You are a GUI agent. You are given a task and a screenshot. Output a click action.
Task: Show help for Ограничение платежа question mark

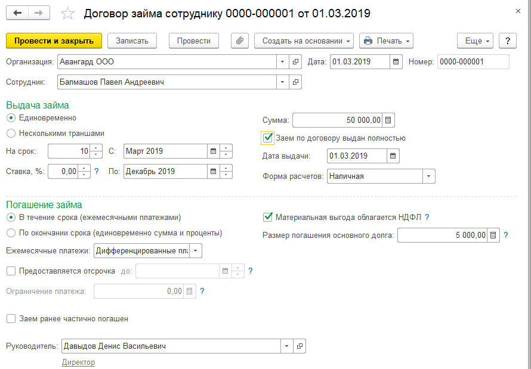pyautogui.click(x=202, y=292)
